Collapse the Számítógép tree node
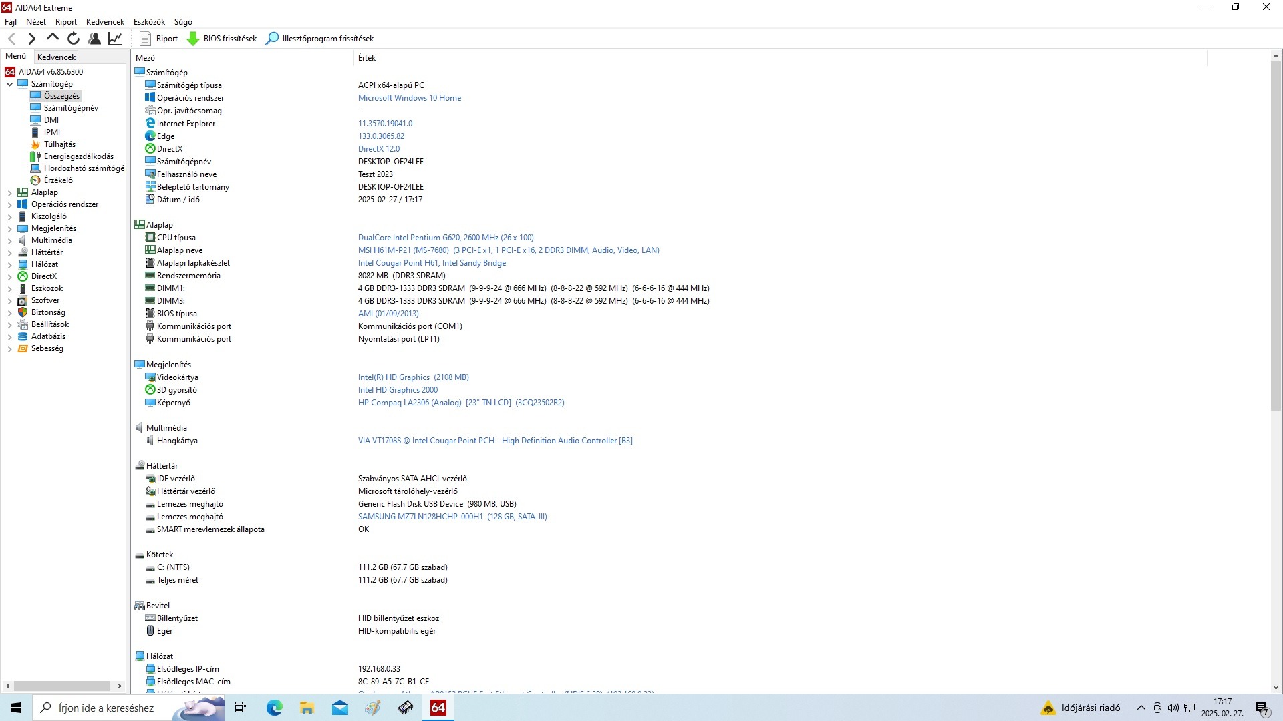The image size is (1283, 721). (10, 84)
